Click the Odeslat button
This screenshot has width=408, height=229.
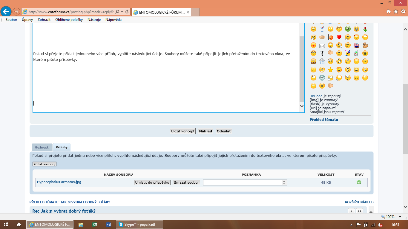(x=224, y=131)
